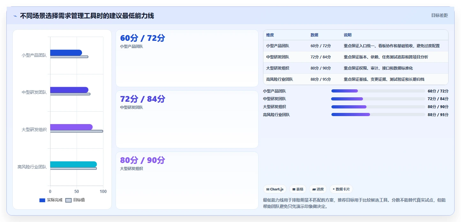Click the 数据卡片 tag chip
Image resolution: width=461 pixels, height=222 pixels.
point(341,189)
